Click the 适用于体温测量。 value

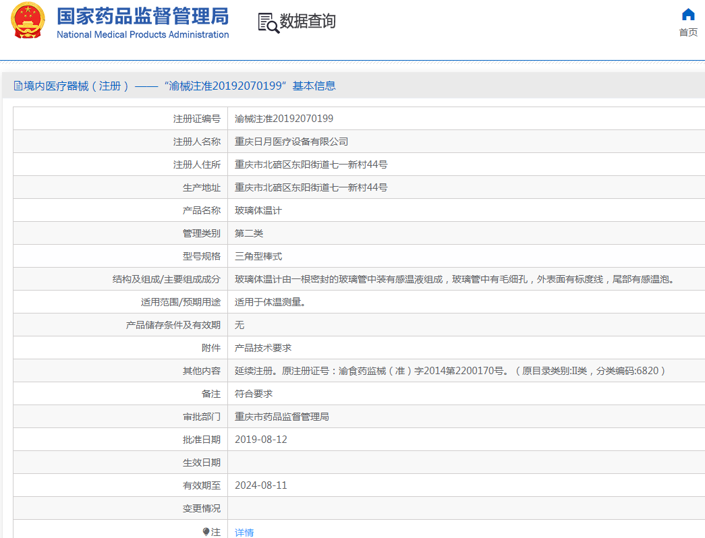(271, 302)
